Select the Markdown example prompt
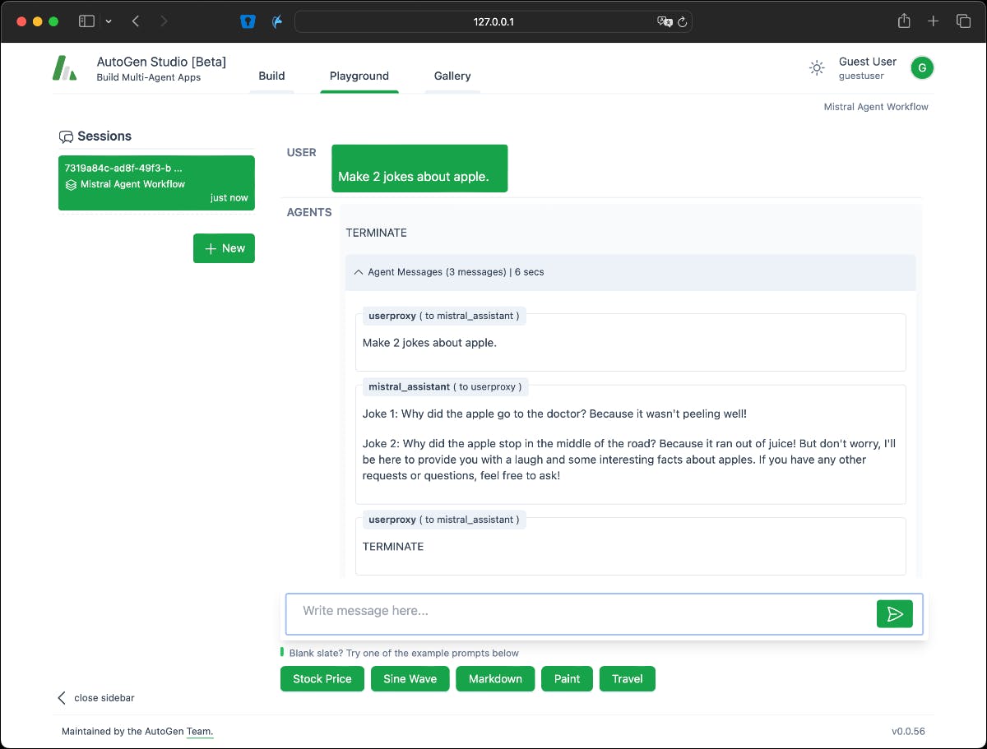This screenshot has width=987, height=749. tap(495, 679)
